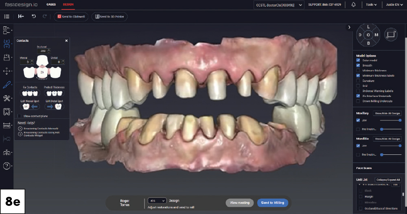Toggle Mandible Jaw visibility checkbox
Viewport: 407px width, 214px height.
pos(358,146)
